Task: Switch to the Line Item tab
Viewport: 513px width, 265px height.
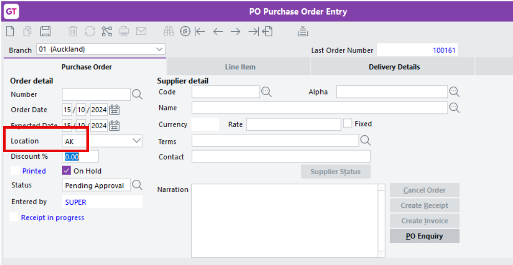Action: click(x=240, y=67)
